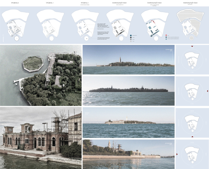Screen dimensions: 209x169
Task: Open the brick building with scaffolding photo
Action: tap(41, 138)
